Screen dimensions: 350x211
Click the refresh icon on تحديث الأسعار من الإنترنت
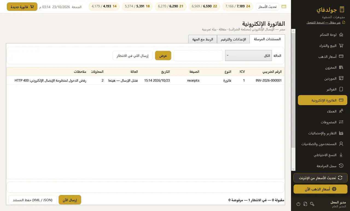(340, 178)
